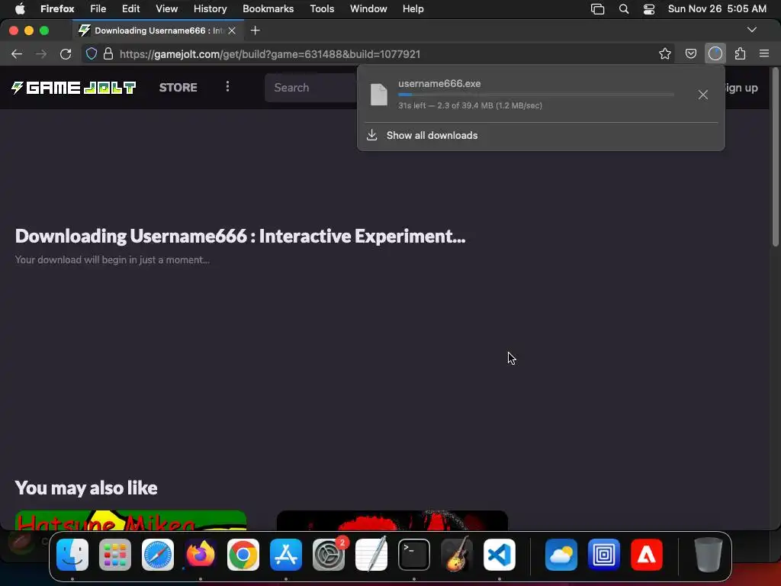Click the username666.exe file icon in downloads panel
The height and width of the screenshot is (586, 781).
click(378, 95)
